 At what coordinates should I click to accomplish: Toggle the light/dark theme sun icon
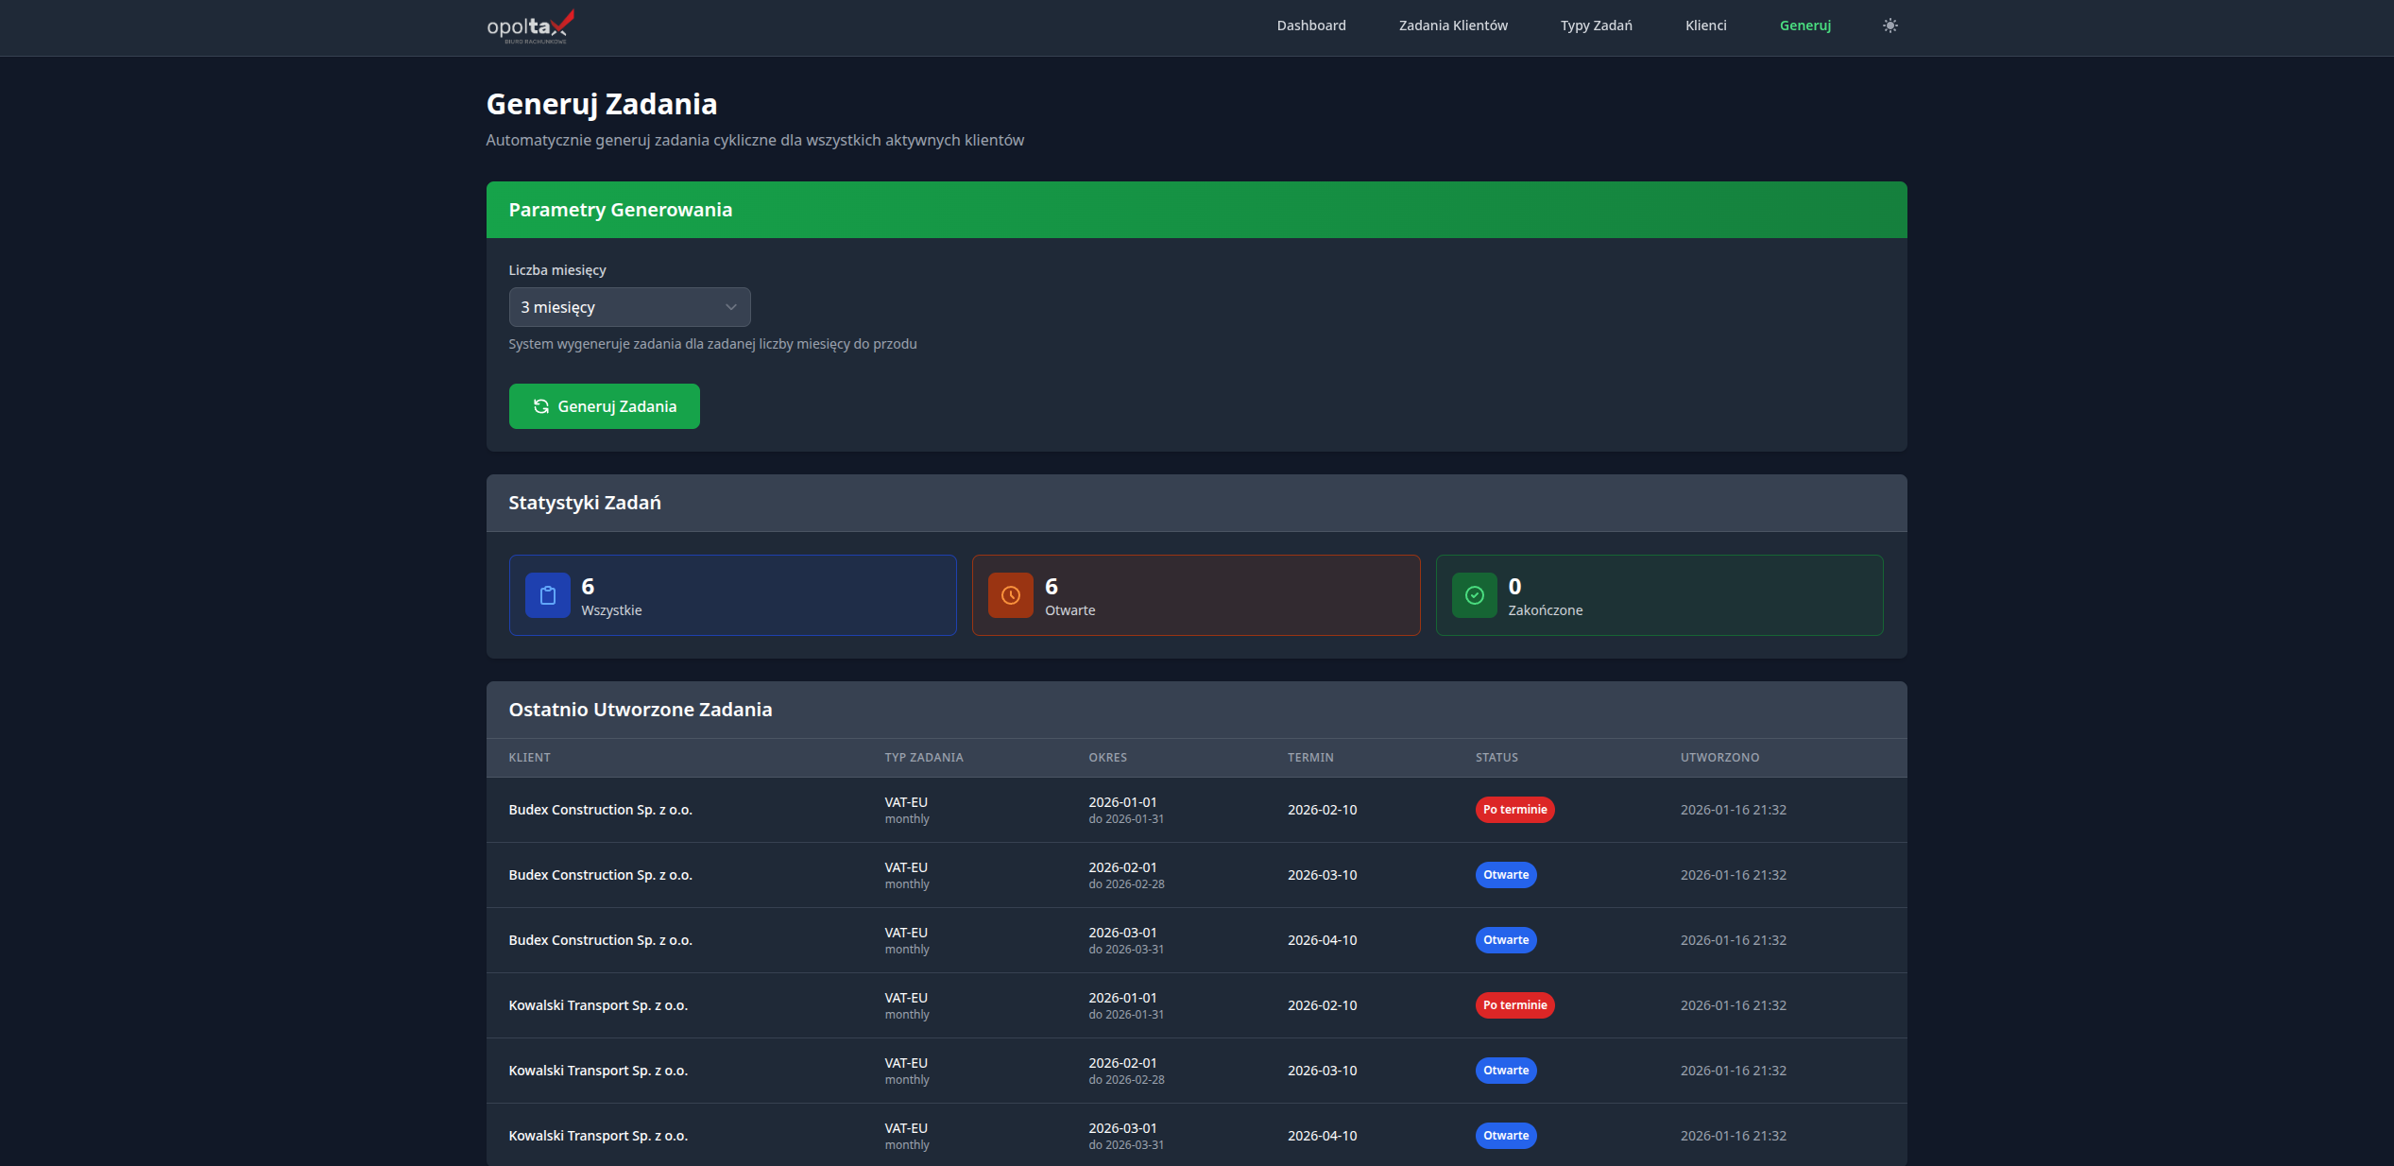1890,26
